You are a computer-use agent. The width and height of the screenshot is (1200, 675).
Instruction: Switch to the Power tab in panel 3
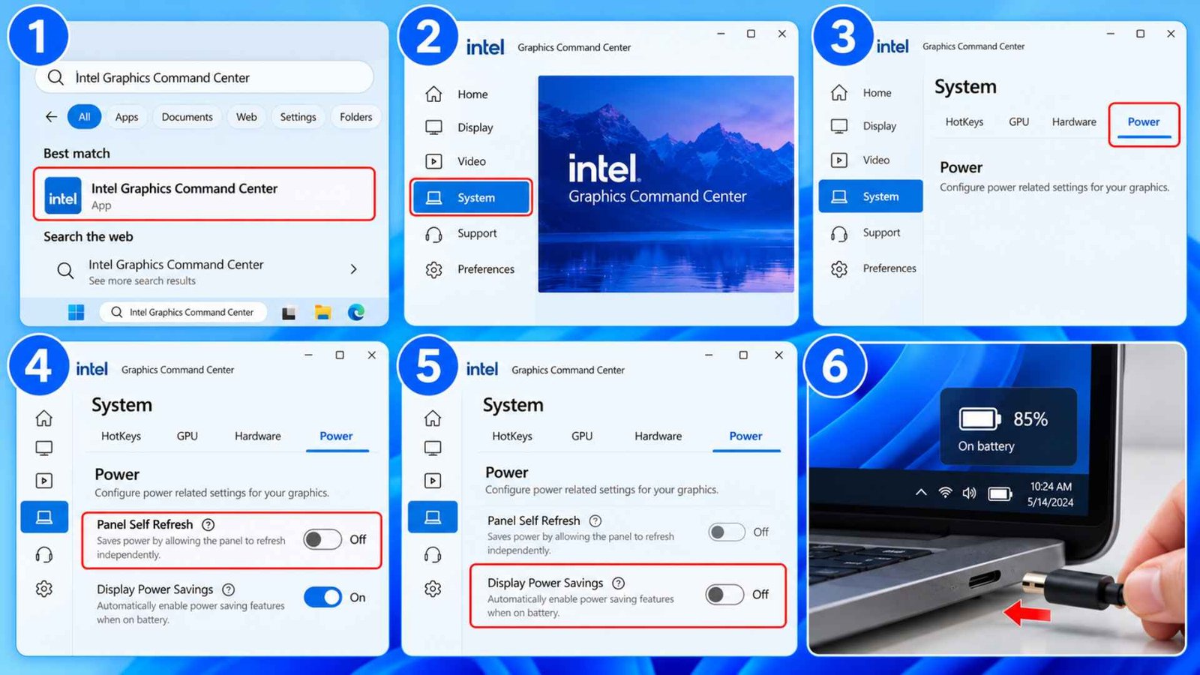point(1144,122)
